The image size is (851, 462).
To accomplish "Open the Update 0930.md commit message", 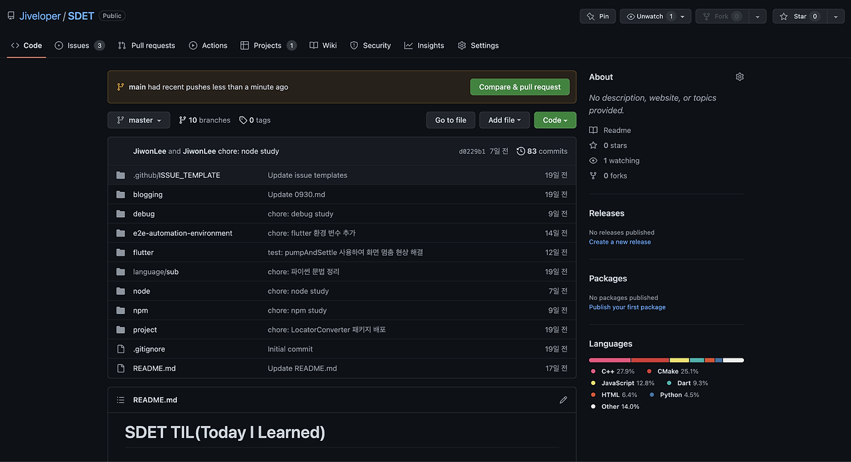I will tap(297, 194).
